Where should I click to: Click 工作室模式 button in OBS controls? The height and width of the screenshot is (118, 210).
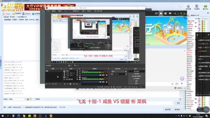point(136,79)
